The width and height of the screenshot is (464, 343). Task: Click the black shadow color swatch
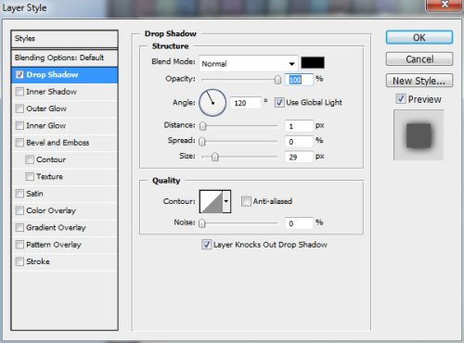313,63
